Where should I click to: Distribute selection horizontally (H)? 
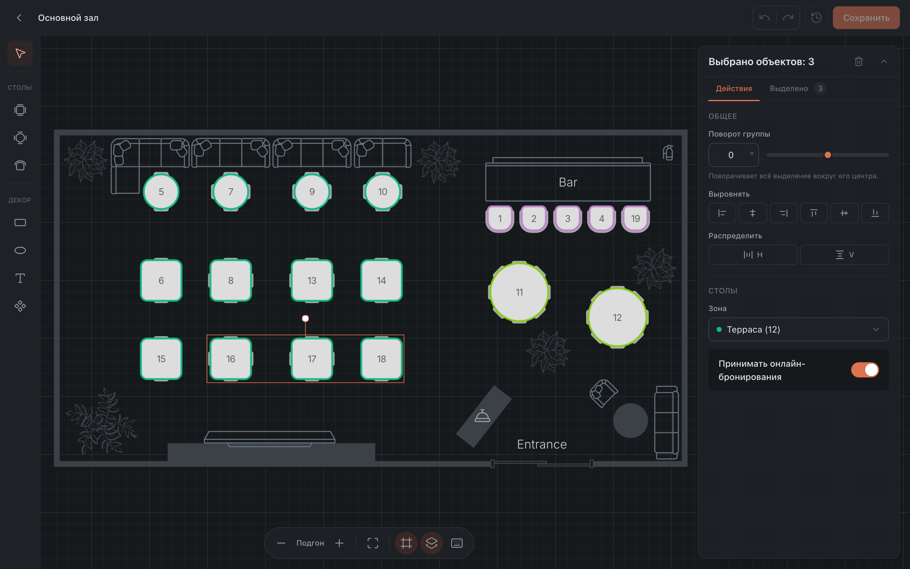tap(753, 255)
